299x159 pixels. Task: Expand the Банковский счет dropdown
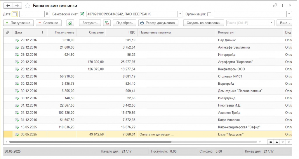pos(180,14)
